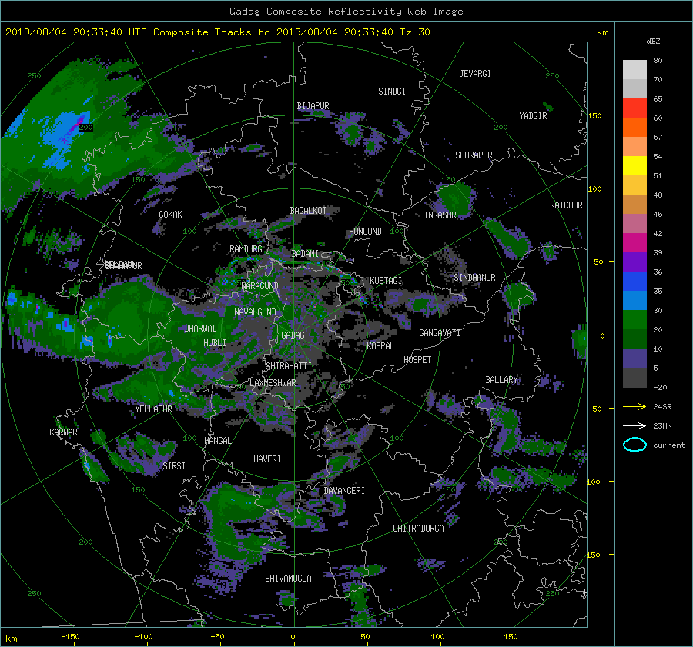Click the SHIVAMOGGA city label
This screenshot has height=647, width=693.
coord(288,579)
